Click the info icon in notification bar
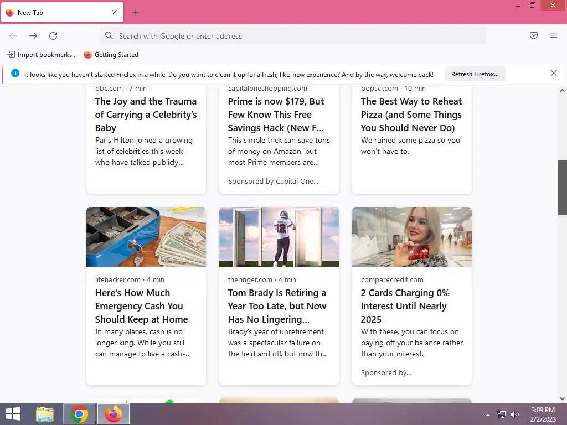Image resolution: width=567 pixels, height=425 pixels. 15,74
